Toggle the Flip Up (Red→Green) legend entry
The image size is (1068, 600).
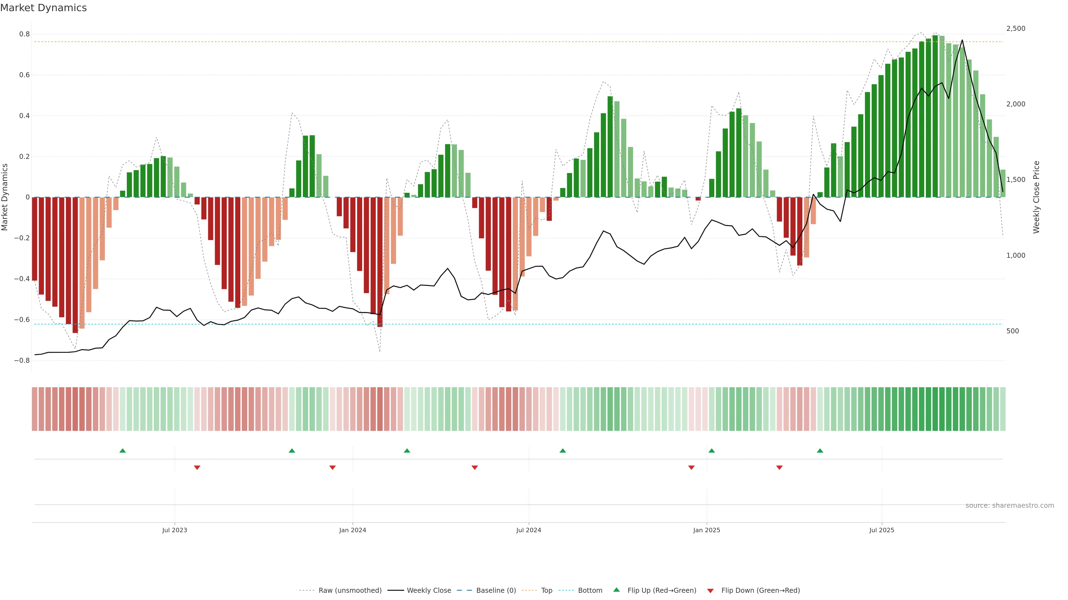[x=662, y=590]
